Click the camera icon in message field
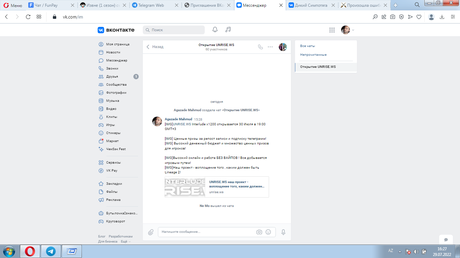Viewport: 460px width, 258px height. (259, 232)
